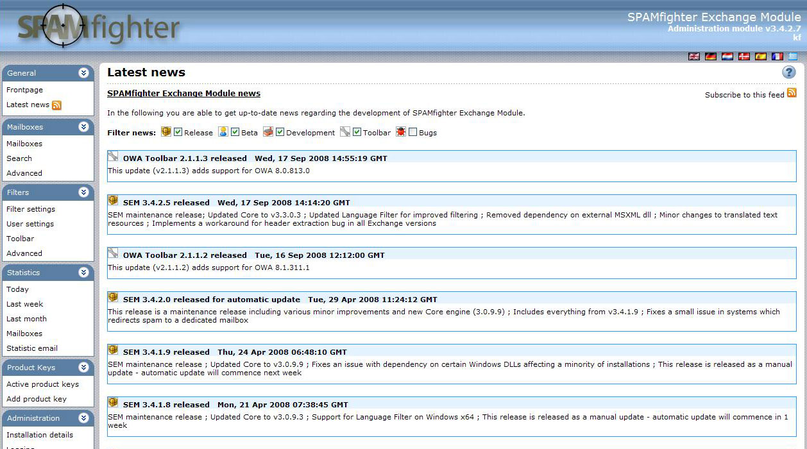View Last month statistics
Screen dimensions: 807x449
(26, 319)
